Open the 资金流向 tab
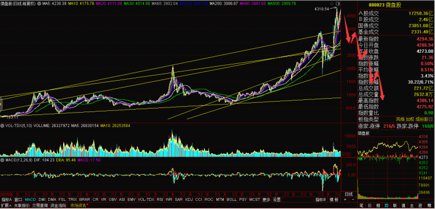The image size is (435, 209). (58, 206)
